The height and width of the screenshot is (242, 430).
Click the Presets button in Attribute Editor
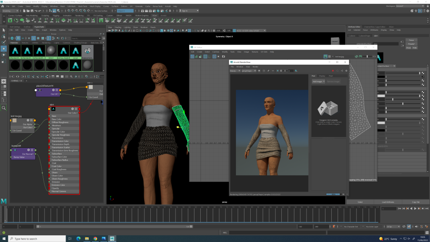(x=412, y=44)
